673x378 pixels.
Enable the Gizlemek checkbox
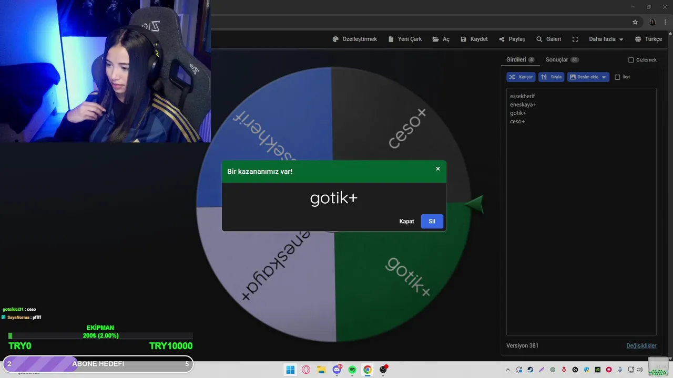(631, 60)
